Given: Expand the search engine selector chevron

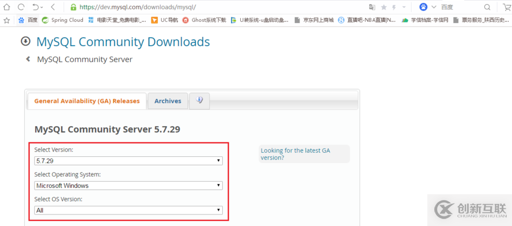Looking at the screenshot, I should pos(434,7).
